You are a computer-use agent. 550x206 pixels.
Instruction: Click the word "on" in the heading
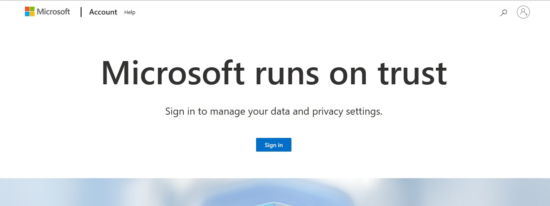348,73
